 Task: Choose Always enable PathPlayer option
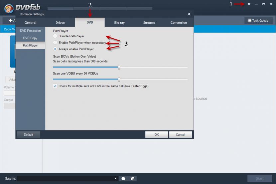pos(55,49)
